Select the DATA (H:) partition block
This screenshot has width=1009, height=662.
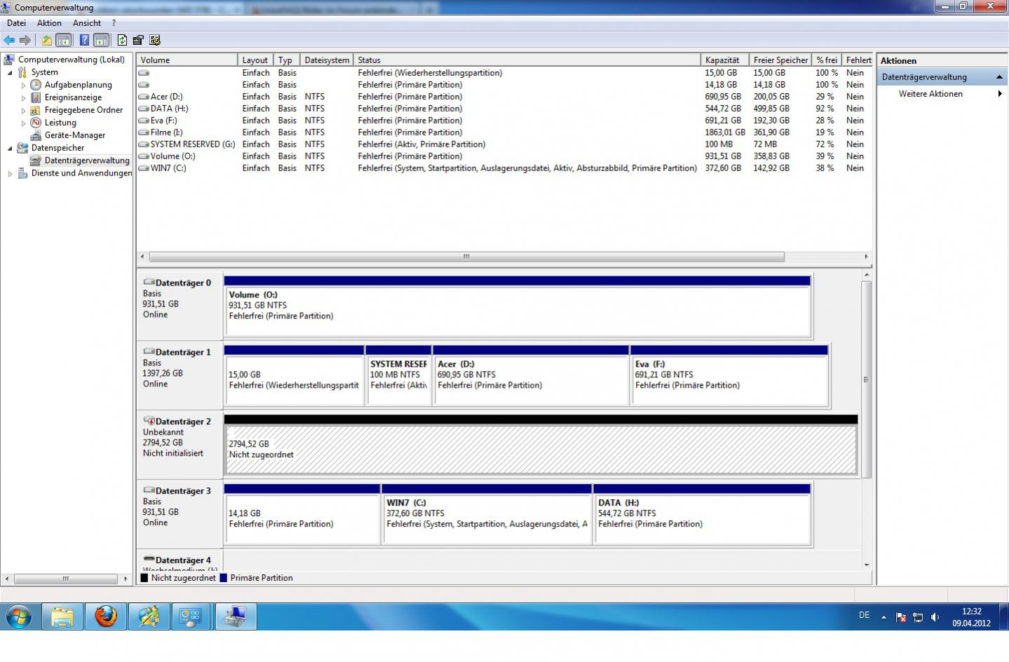[702, 514]
